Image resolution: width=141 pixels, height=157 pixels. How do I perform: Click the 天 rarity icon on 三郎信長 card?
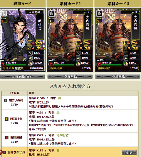coord(4,13)
